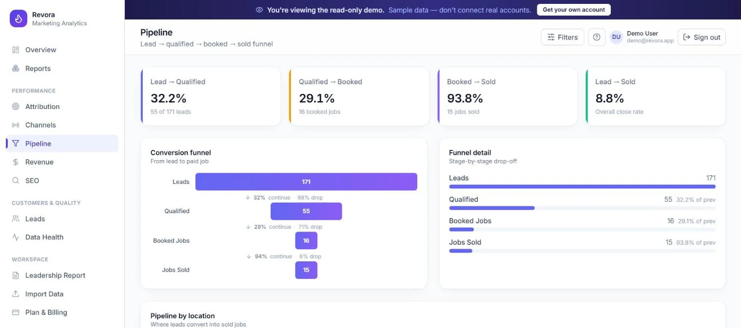The image size is (741, 328).
Task: Click the Sign out button
Action: [x=702, y=37]
